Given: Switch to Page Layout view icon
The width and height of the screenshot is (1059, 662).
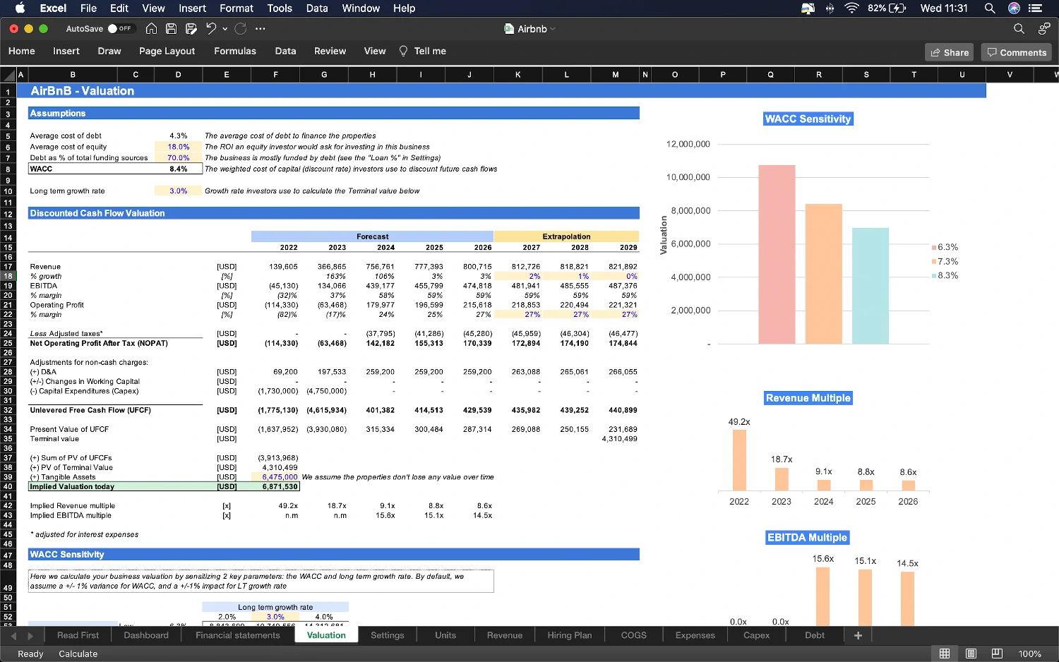Looking at the screenshot, I should (971, 654).
